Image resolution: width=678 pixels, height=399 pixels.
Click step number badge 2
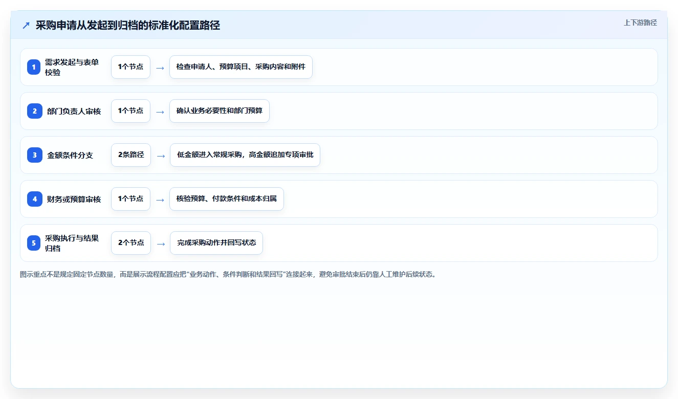(x=34, y=111)
